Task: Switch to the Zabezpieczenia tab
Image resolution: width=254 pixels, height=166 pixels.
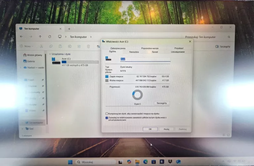Action: pos(118,48)
